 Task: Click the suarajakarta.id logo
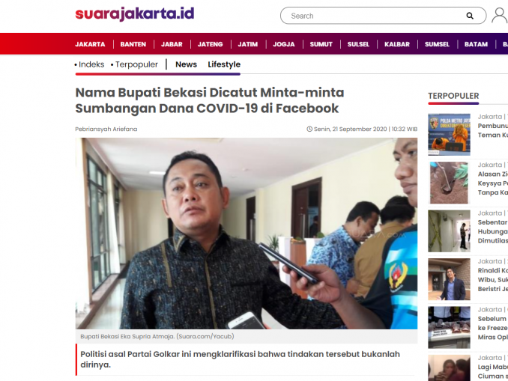135,14
